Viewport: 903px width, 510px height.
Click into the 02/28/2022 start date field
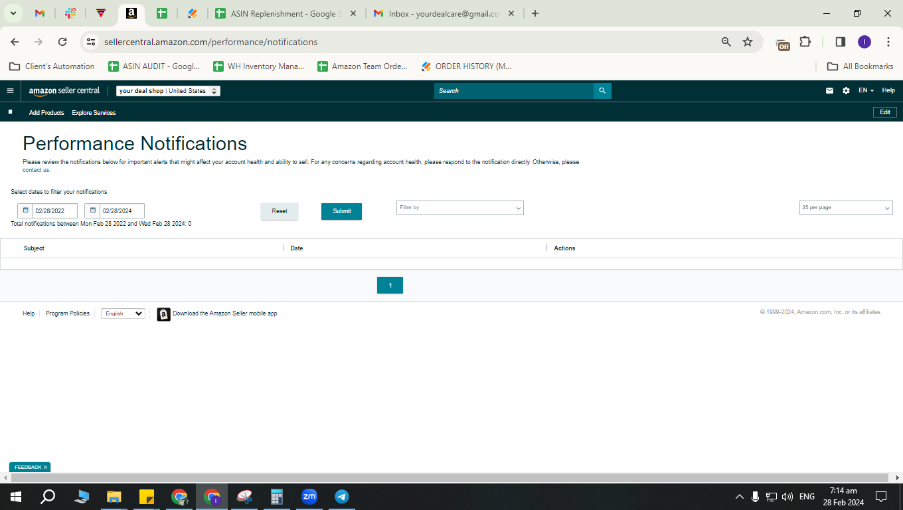[55, 211]
